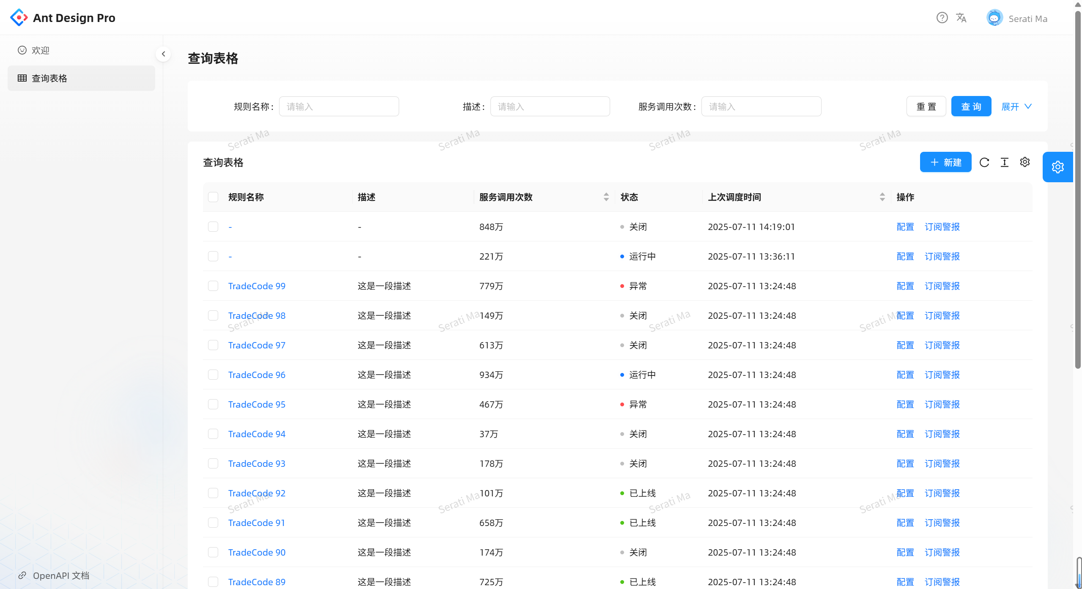Viewport: 1082px width, 589px height.
Task: Check the checkbox for TradeCode 99
Action: click(213, 286)
